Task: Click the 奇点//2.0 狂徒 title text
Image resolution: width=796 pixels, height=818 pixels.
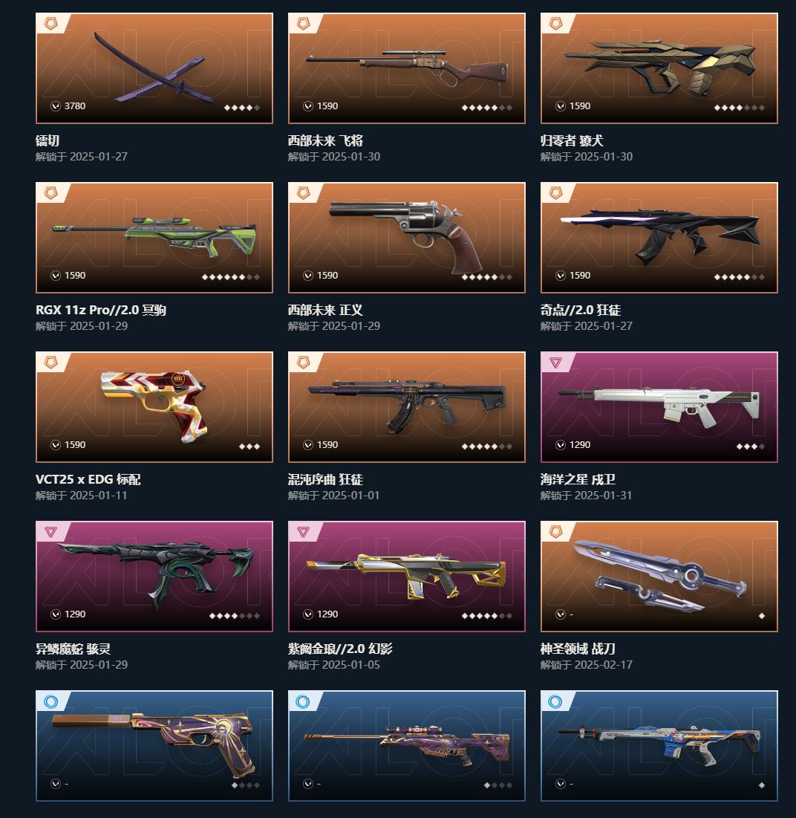Action: [580, 310]
